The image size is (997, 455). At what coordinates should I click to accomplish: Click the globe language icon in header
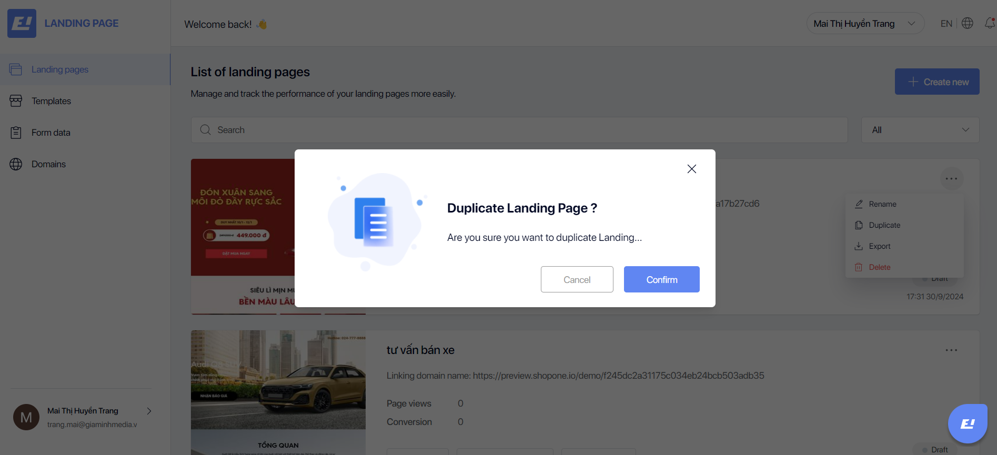[x=967, y=23]
